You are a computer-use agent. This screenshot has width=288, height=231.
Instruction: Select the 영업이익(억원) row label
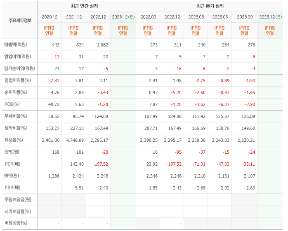pyautogui.click(x=17, y=57)
